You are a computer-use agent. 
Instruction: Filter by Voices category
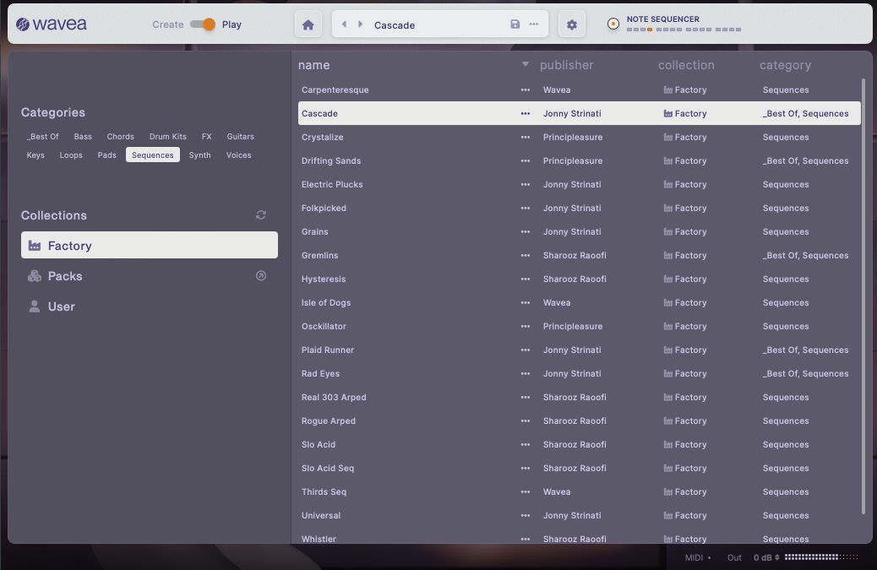coord(238,155)
